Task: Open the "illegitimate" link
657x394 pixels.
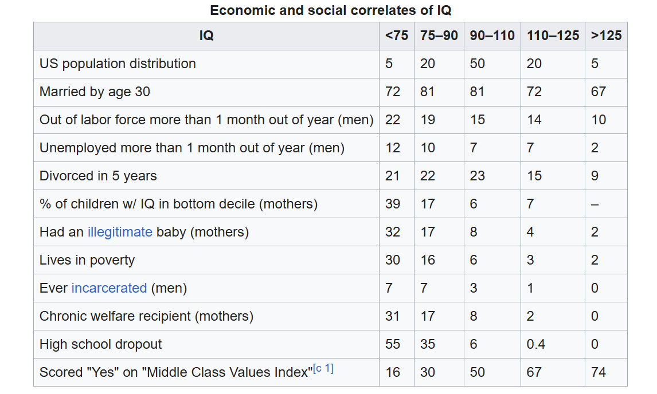Action: (120, 232)
